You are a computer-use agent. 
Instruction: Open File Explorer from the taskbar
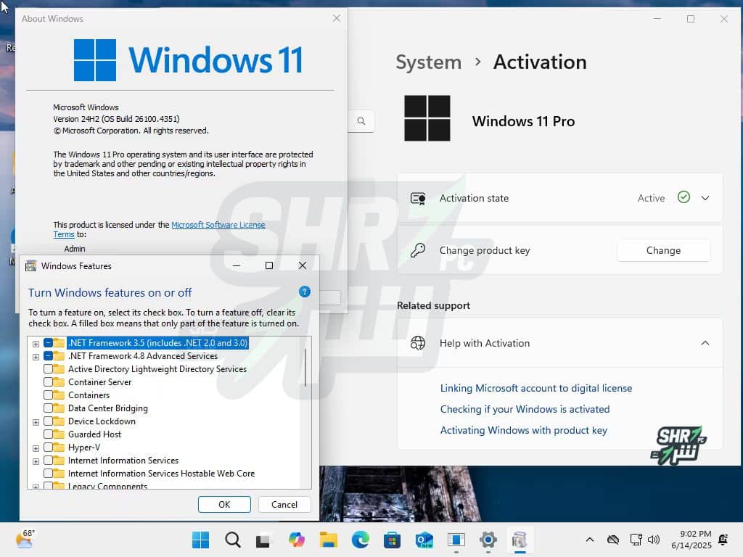pos(329,540)
